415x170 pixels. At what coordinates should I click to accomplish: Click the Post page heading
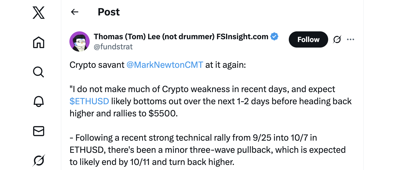pos(109,12)
